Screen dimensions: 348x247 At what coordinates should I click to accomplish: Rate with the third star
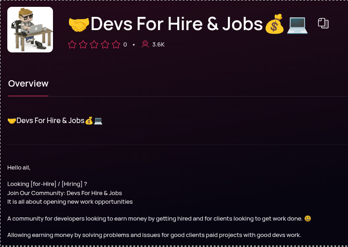pyautogui.click(x=94, y=45)
